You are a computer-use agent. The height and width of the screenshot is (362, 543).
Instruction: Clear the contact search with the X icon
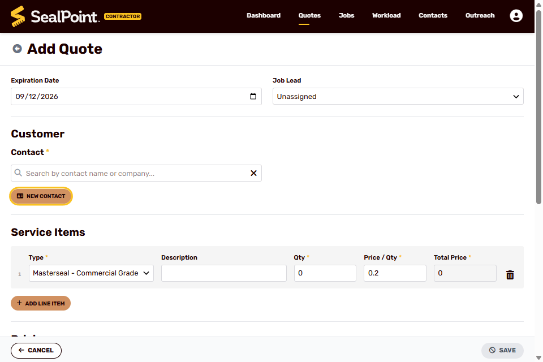tap(253, 173)
